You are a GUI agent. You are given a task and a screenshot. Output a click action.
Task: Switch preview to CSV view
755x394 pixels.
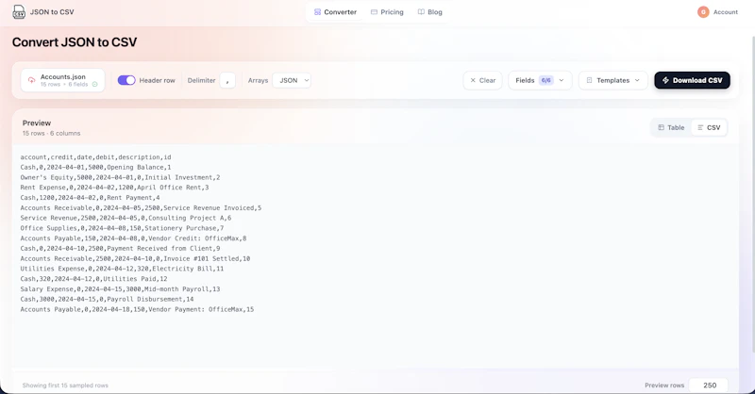709,127
